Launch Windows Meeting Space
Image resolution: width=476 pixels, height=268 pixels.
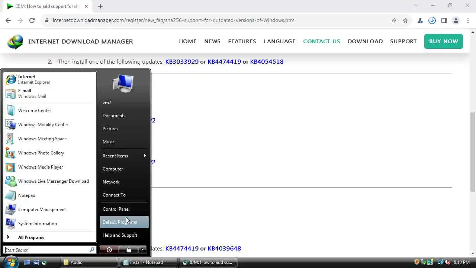49,139
